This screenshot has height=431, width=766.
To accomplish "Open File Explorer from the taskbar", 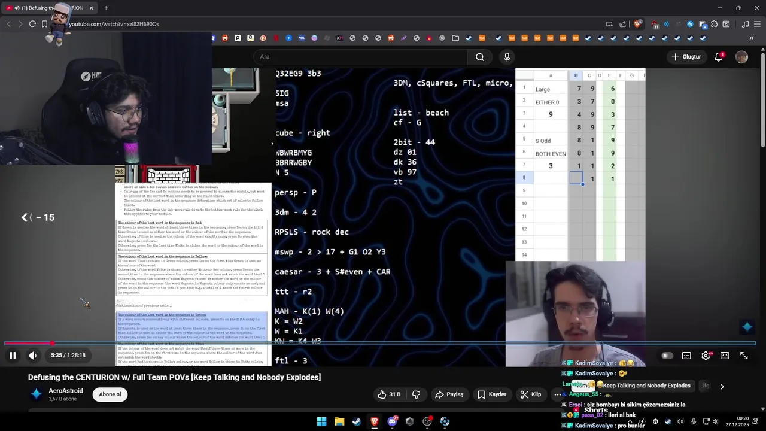I will [x=339, y=421].
